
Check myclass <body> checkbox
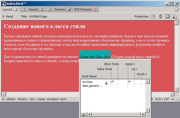[142, 82]
